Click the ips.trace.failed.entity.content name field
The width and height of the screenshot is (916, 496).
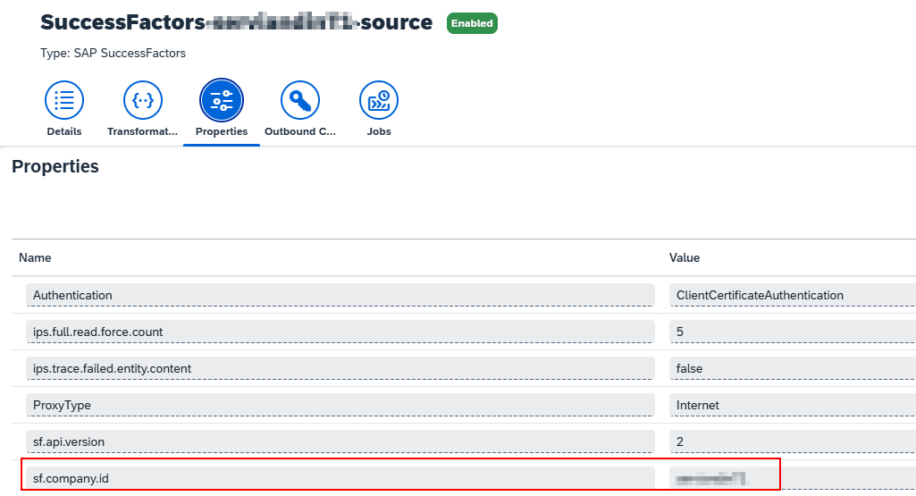pyautogui.click(x=340, y=368)
